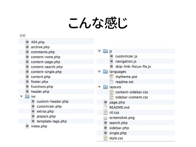This screenshot has height=147, width=196.
Task: Select extras.php file name
Action: (x=45, y=111)
